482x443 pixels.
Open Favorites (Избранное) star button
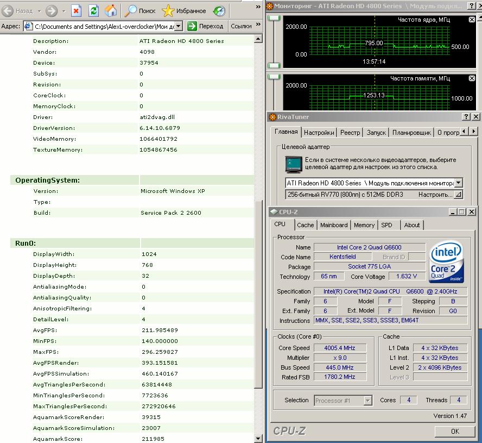184,11
